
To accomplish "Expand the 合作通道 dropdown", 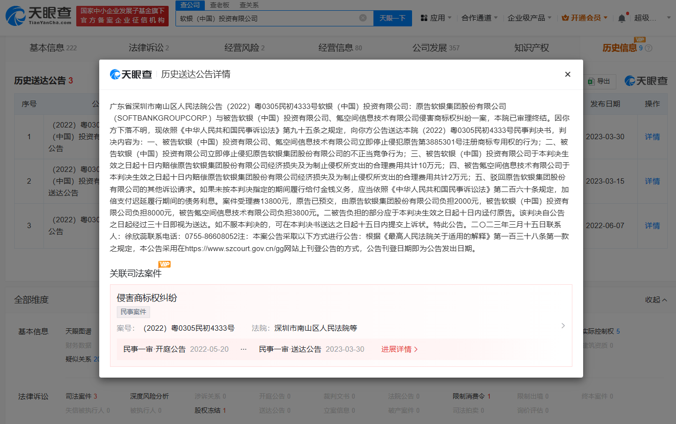I will click(x=480, y=18).
